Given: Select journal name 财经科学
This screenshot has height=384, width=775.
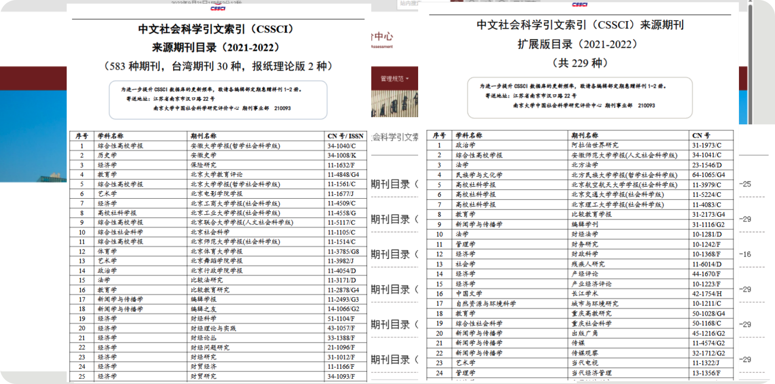Looking at the screenshot, I should pyautogui.click(x=203, y=319).
